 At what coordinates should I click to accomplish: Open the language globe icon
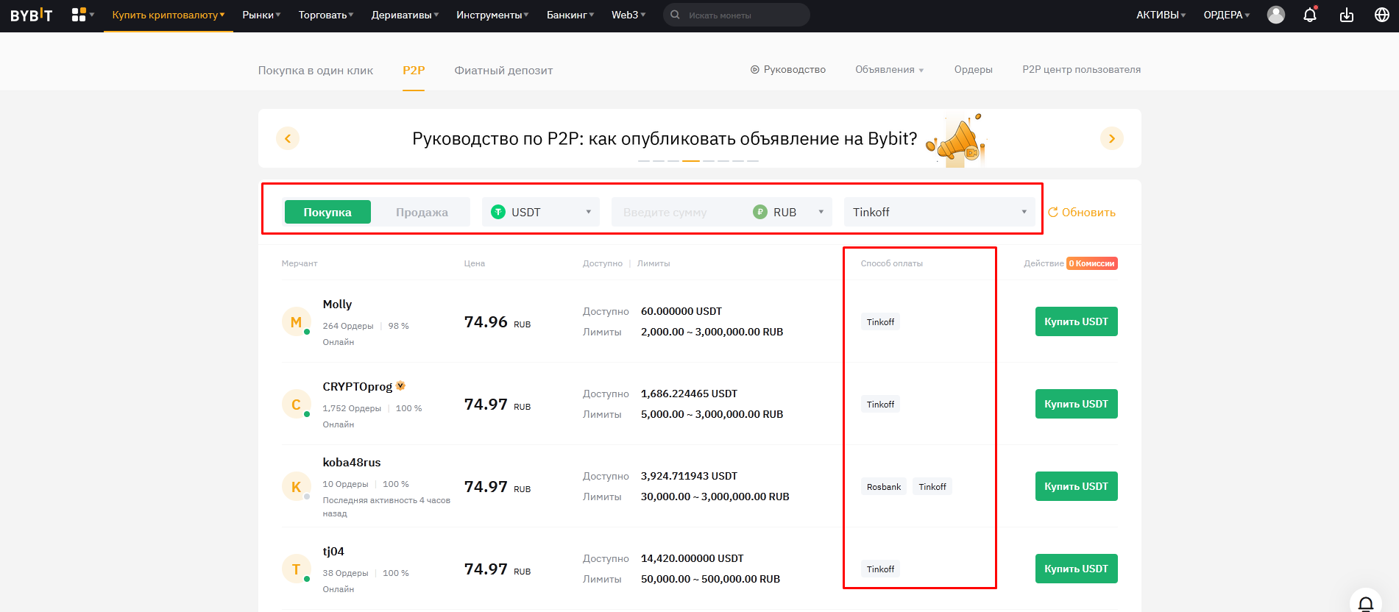1382,15
